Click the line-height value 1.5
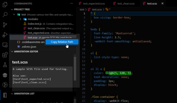 point(117,37)
